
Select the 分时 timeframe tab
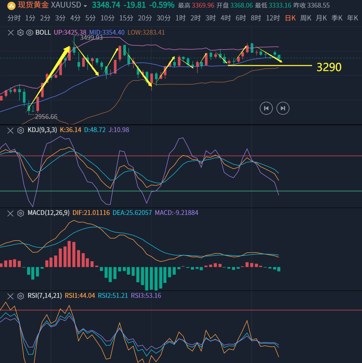tap(14, 18)
